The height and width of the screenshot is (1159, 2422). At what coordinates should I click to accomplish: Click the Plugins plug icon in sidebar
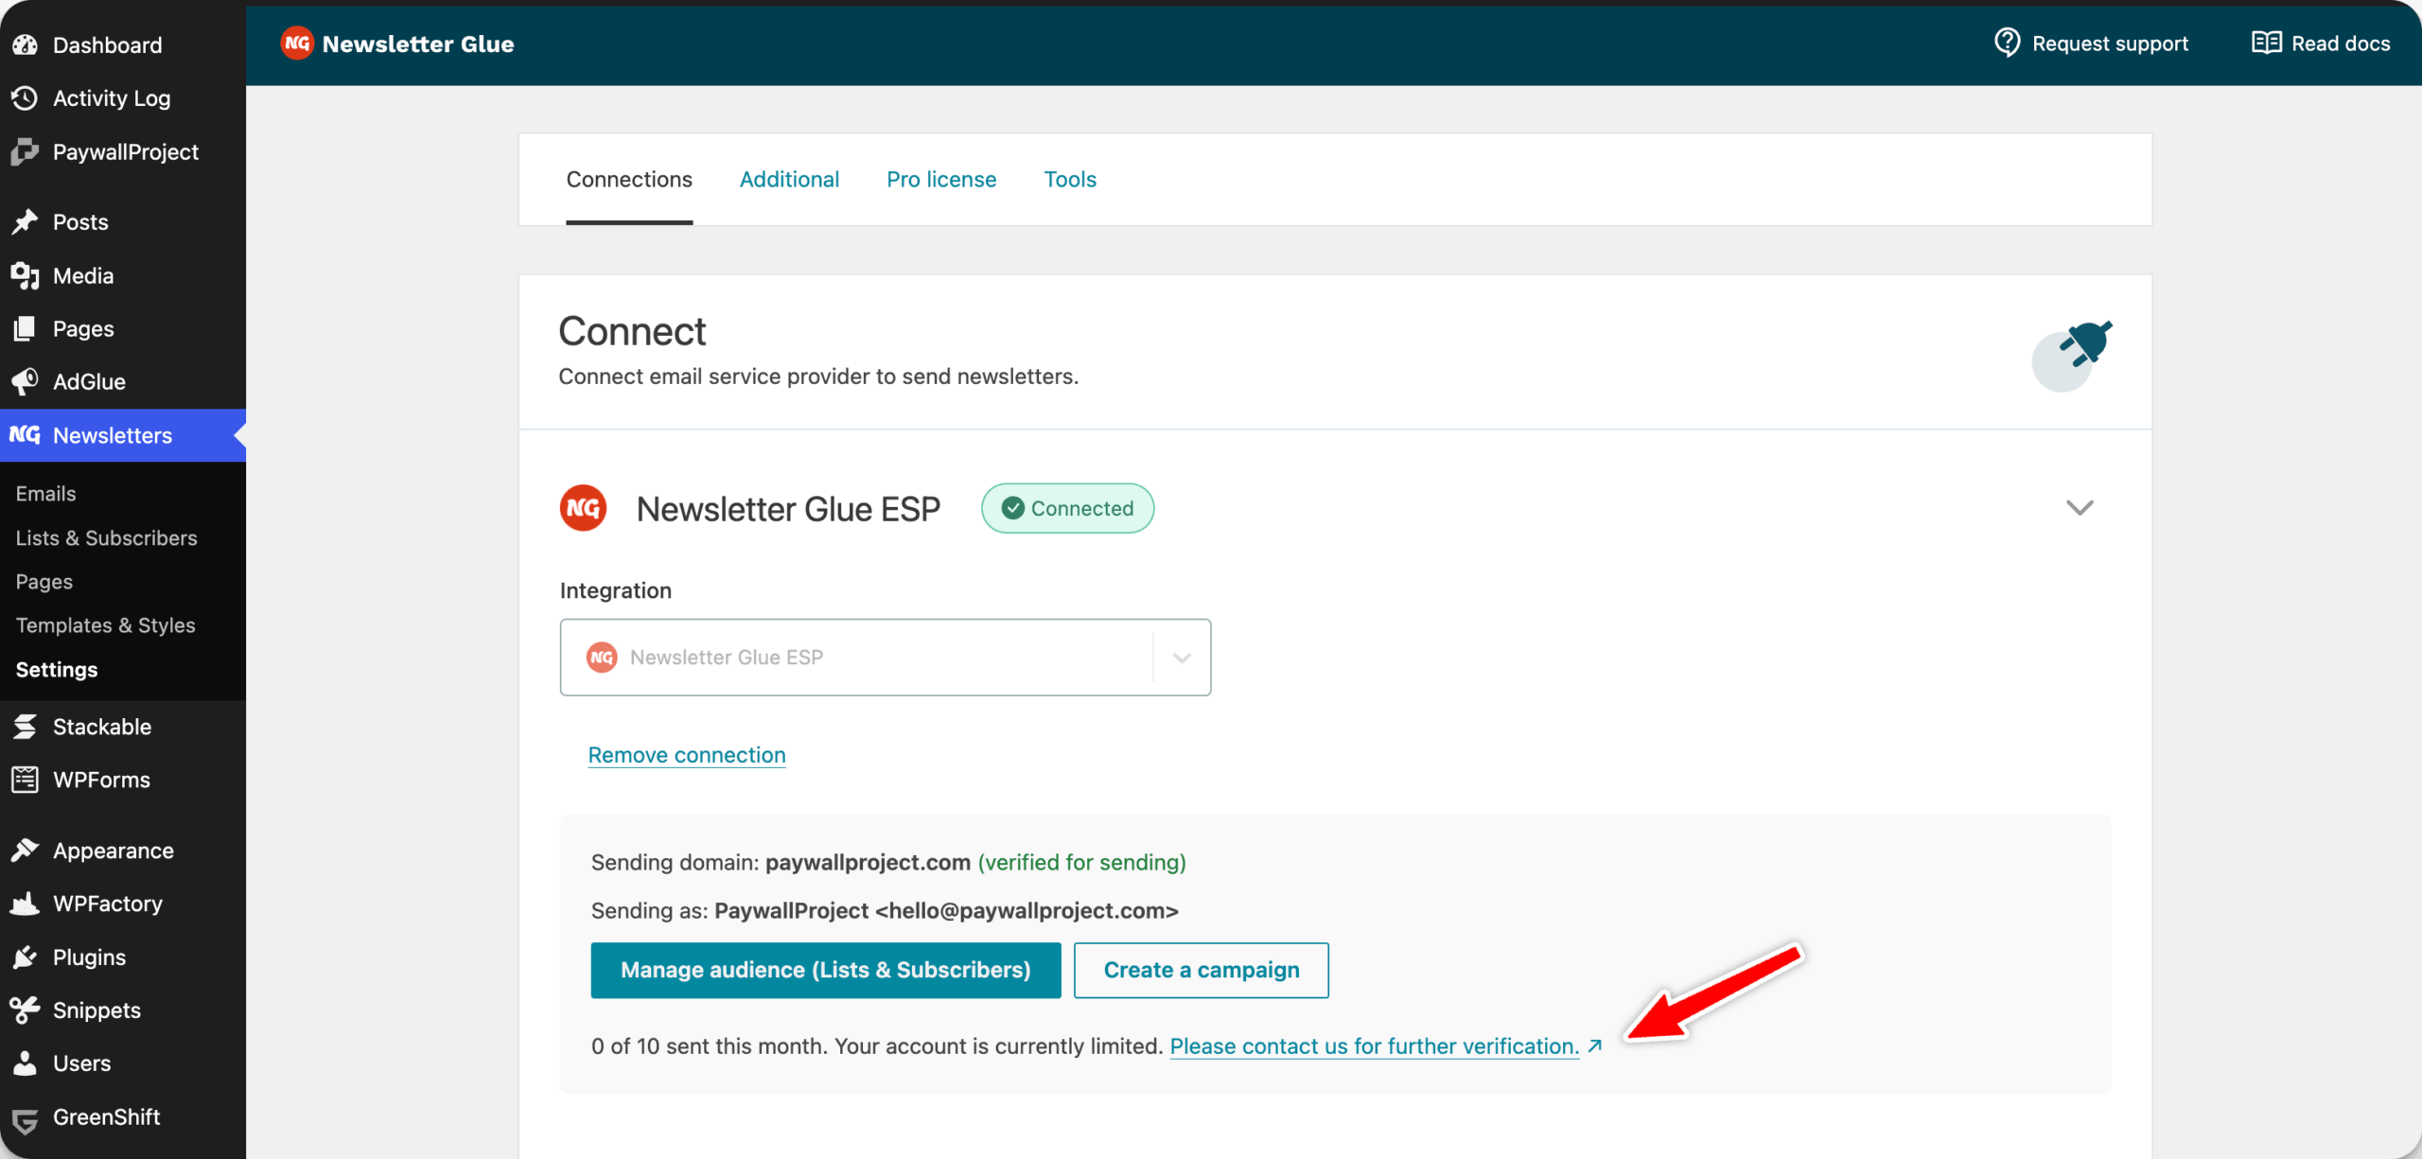point(26,957)
